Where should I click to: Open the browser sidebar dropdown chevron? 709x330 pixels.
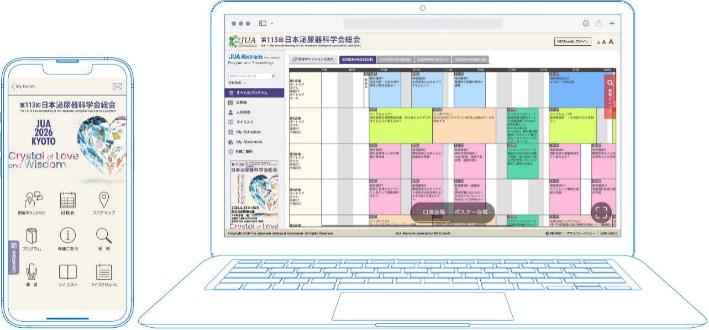pos(272,23)
